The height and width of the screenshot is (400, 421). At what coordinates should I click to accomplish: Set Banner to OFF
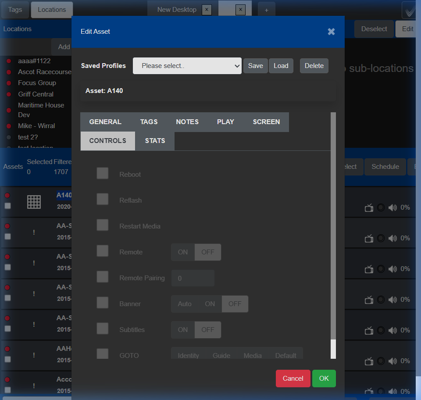(x=235, y=304)
